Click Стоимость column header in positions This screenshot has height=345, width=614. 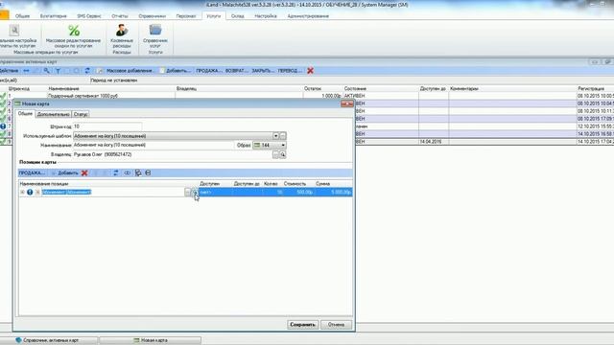pyautogui.click(x=295, y=183)
